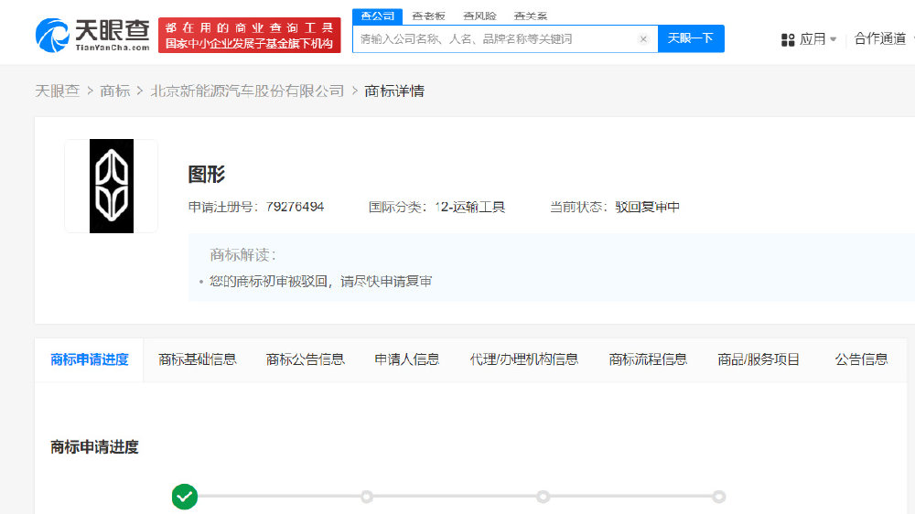Go to 天眼查 breadcrumb link
Image resolution: width=915 pixels, height=514 pixels.
57,91
